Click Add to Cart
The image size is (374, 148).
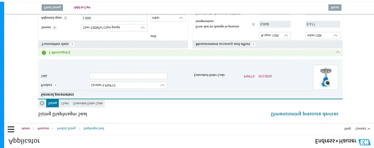pyautogui.click(x=82, y=7)
